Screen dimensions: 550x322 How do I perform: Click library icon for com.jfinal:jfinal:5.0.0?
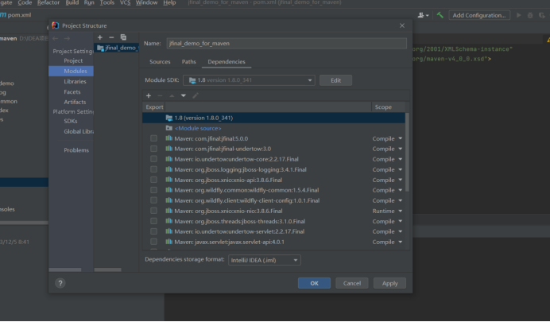pos(168,138)
